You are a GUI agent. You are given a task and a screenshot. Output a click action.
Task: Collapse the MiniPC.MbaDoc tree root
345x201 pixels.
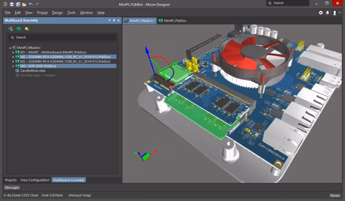(10, 48)
